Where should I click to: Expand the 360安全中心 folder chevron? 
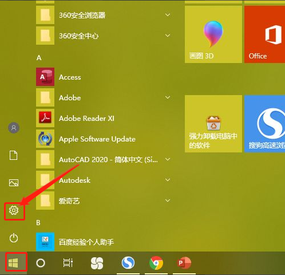tap(168, 36)
